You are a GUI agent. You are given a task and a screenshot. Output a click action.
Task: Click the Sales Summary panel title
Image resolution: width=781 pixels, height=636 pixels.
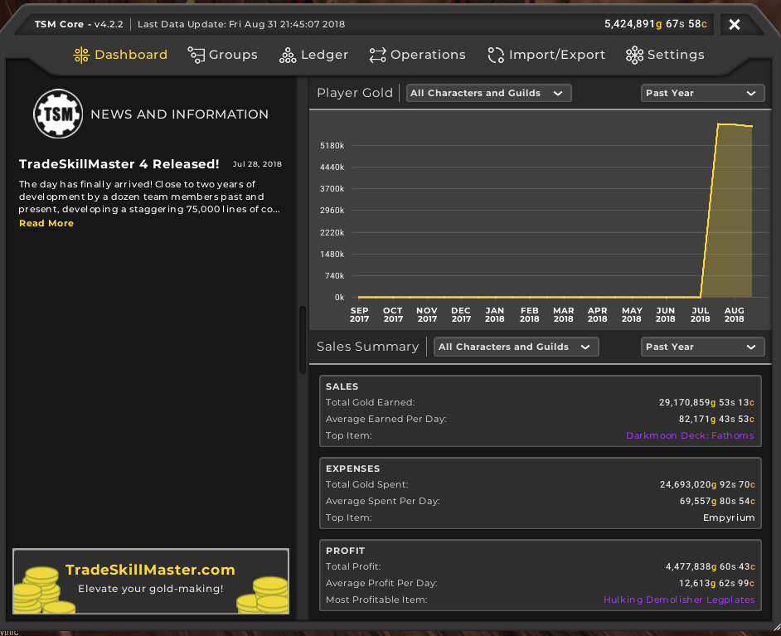367,347
